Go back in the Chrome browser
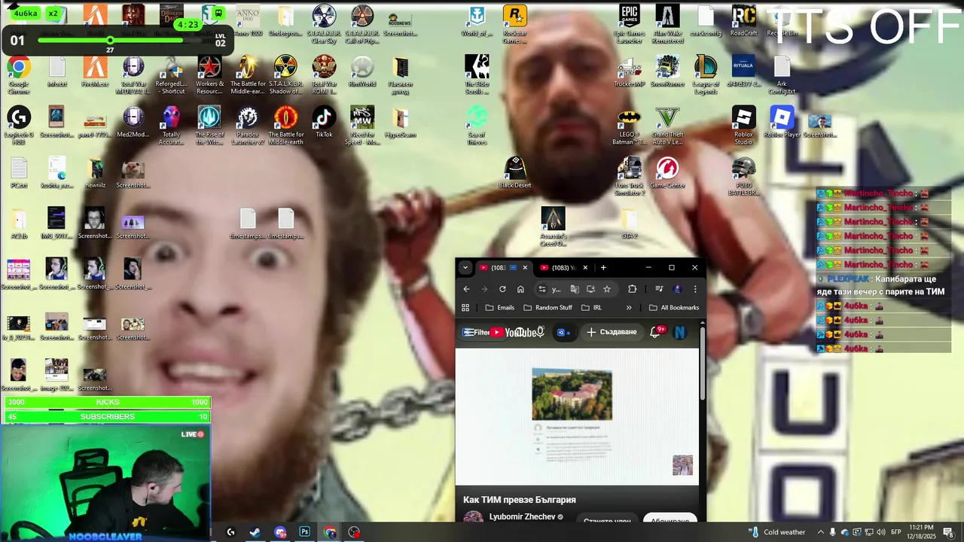Screen dimensions: 964x542 point(466,289)
